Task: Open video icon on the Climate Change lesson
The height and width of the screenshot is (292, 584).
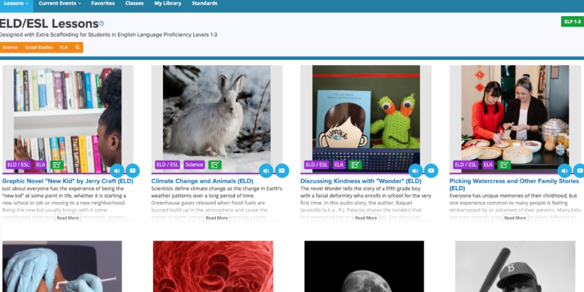Action: pyautogui.click(x=282, y=171)
